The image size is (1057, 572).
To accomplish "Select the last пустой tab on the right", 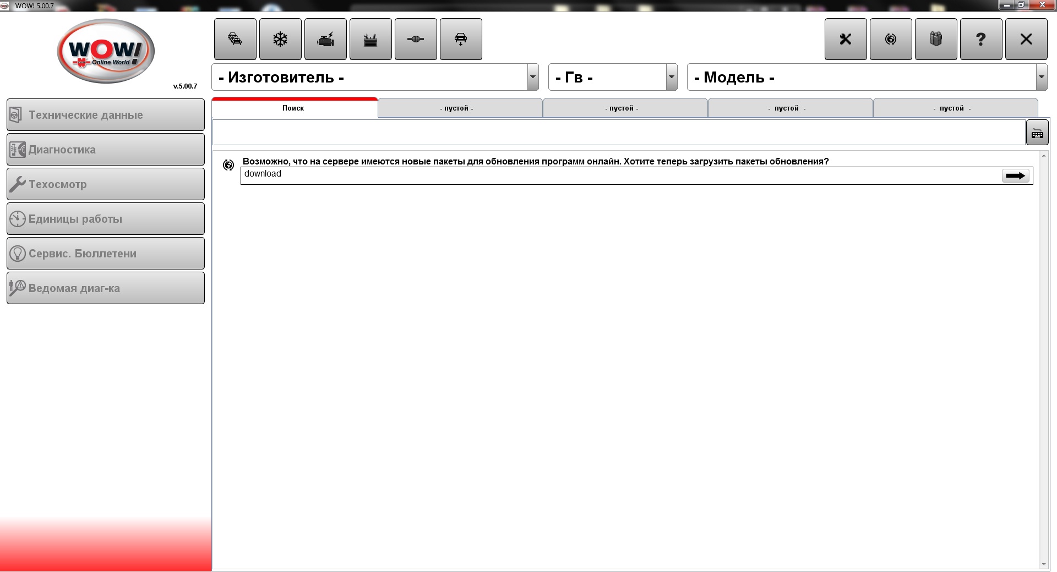I will [955, 108].
